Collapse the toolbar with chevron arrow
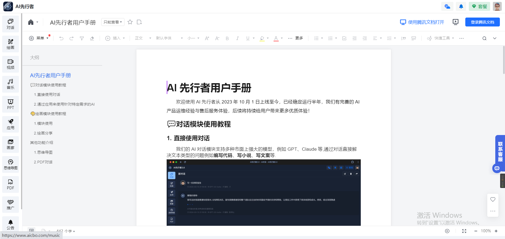This screenshot has height=239, width=505. tap(495, 38)
